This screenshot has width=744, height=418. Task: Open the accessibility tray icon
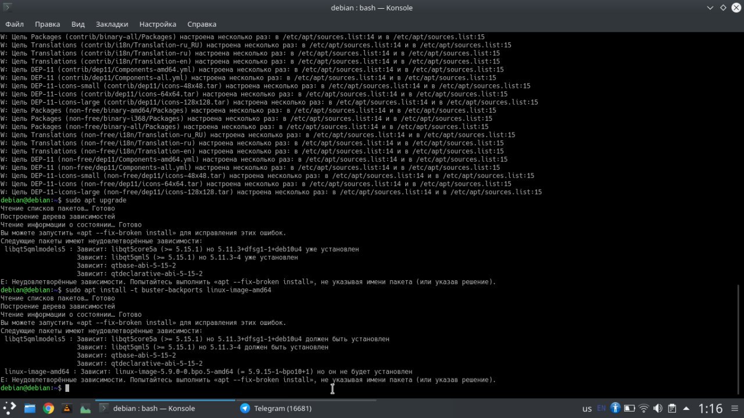(x=616, y=408)
